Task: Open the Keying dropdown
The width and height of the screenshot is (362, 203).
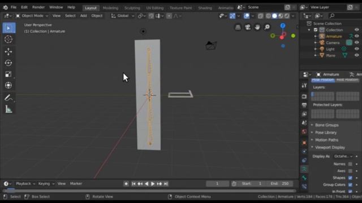Action: [x=46, y=184]
